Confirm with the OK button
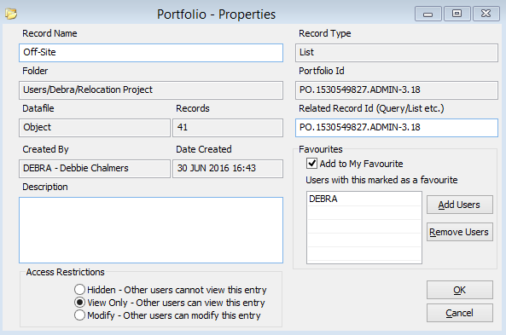Screen dimensions: 506x335 460,290
